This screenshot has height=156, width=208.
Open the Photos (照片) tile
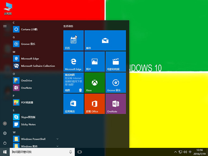[x=95, y=61]
